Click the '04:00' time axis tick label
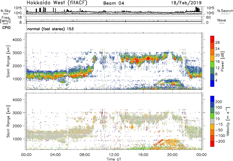 [56, 155]
